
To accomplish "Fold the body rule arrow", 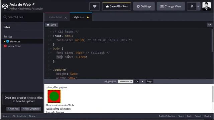I will tap(51, 49).
